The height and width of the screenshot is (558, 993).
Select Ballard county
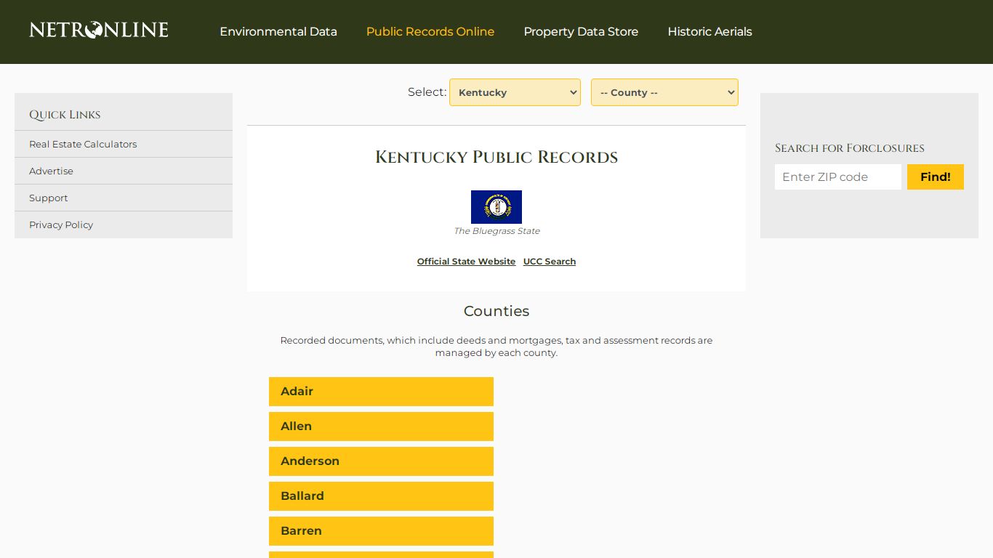pyautogui.click(x=381, y=496)
